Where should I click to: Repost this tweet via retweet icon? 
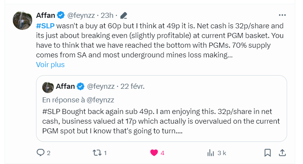click(x=97, y=153)
